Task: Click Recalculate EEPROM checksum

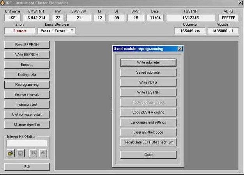Action: [x=148, y=142]
